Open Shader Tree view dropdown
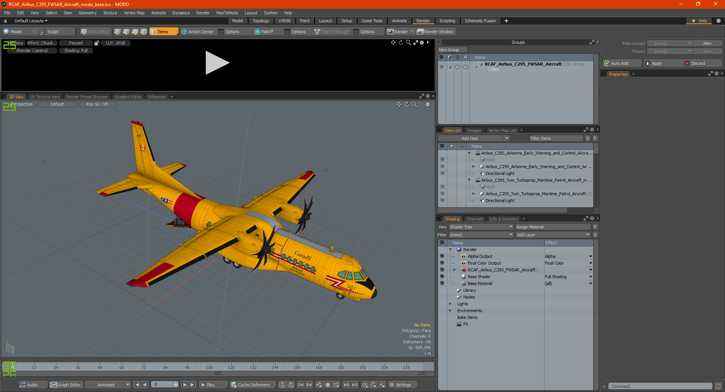This screenshot has height=392, width=725. click(x=481, y=227)
